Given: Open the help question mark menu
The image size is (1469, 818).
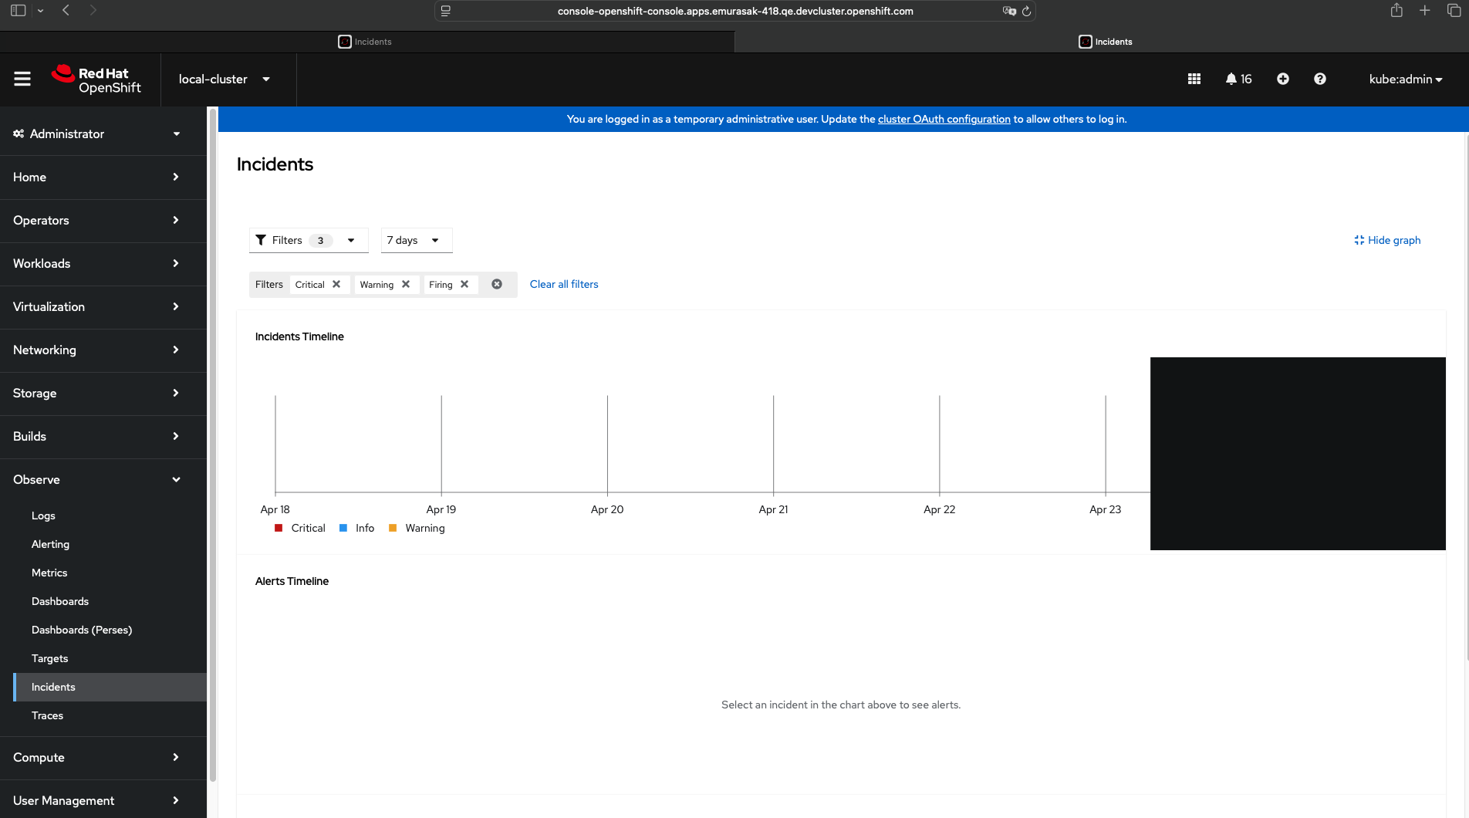Looking at the screenshot, I should (1320, 79).
